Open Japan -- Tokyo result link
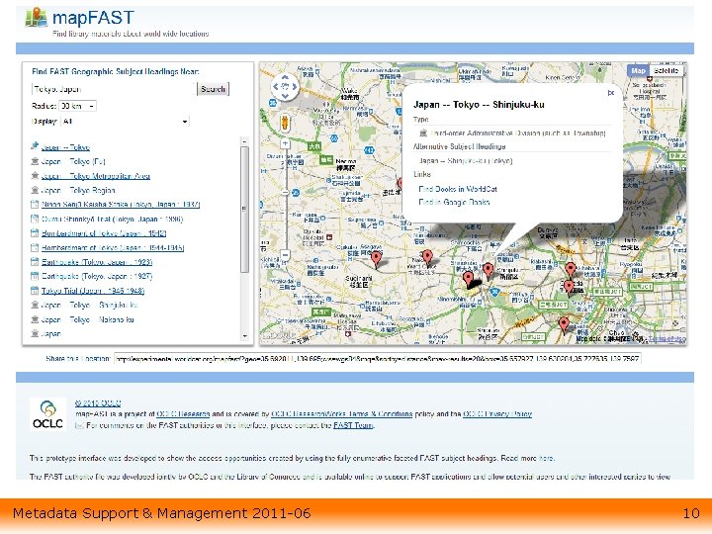This screenshot has height=534, width=712. 65,147
